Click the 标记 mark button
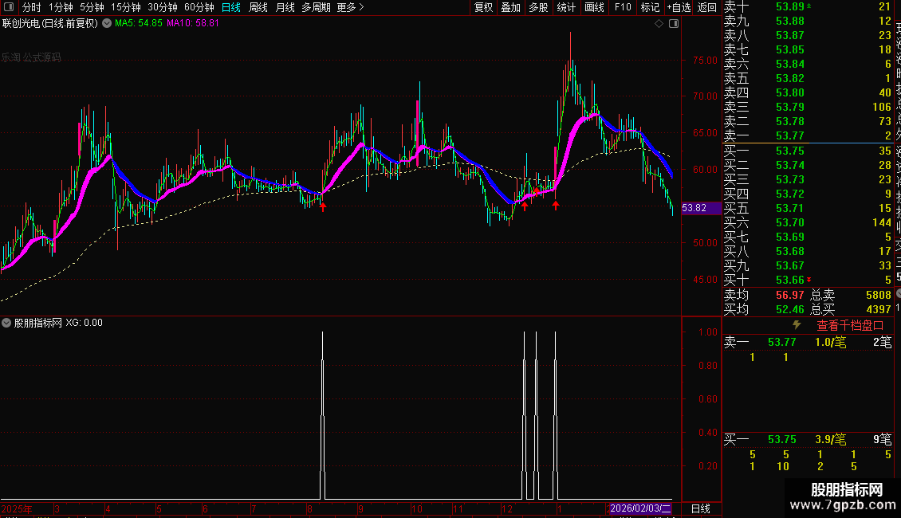The height and width of the screenshot is (518, 901). point(650,7)
